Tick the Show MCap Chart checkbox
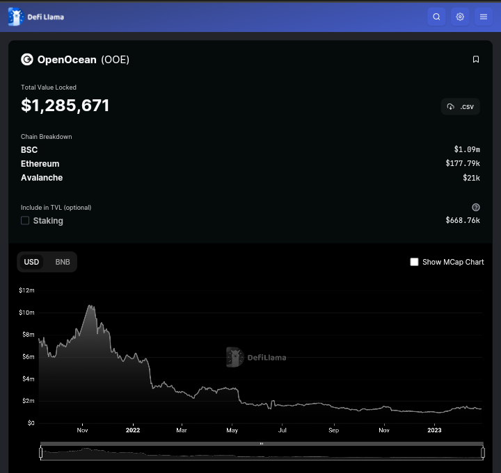The image size is (501, 473). (414, 262)
